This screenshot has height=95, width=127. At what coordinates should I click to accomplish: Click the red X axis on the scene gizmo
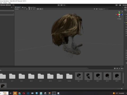117,15
